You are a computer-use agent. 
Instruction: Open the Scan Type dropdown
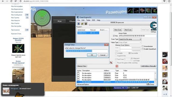tap(130, 39)
